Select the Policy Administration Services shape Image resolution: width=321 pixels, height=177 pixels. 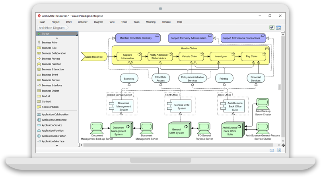193,79
